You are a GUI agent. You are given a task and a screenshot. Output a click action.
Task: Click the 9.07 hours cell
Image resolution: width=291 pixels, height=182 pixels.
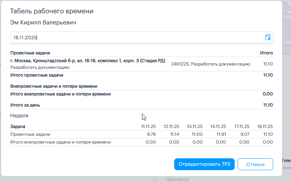pos(245,134)
